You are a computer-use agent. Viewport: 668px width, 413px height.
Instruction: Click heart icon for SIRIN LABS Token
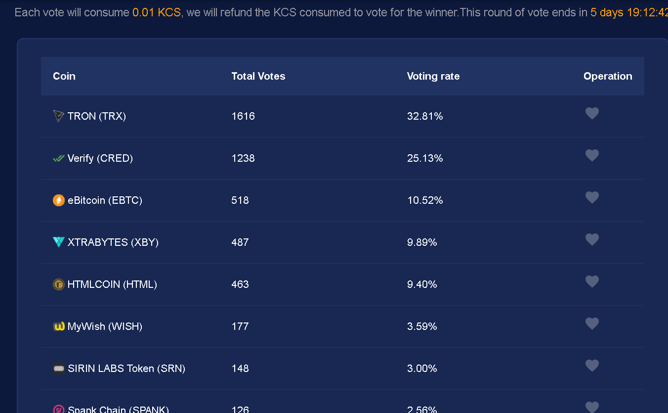(x=592, y=366)
